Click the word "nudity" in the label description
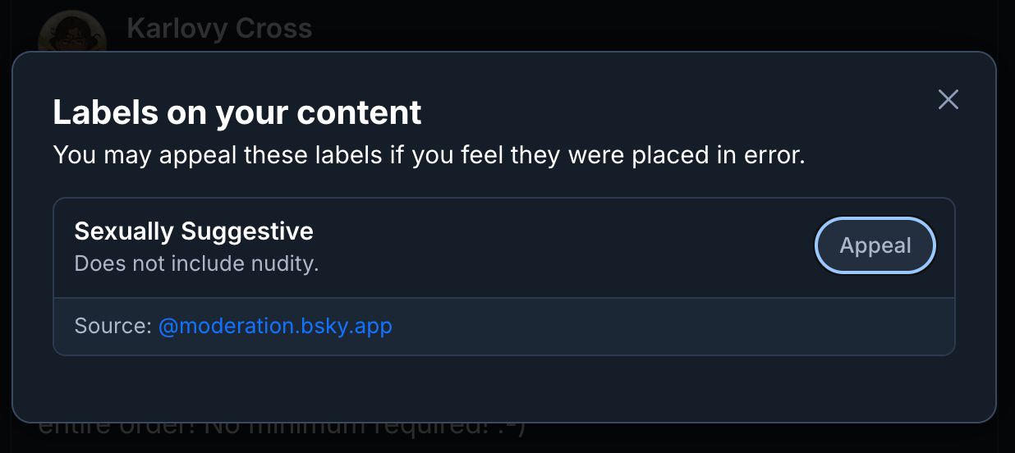The width and height of the screenshot is (1015, 453). point(286,263)
